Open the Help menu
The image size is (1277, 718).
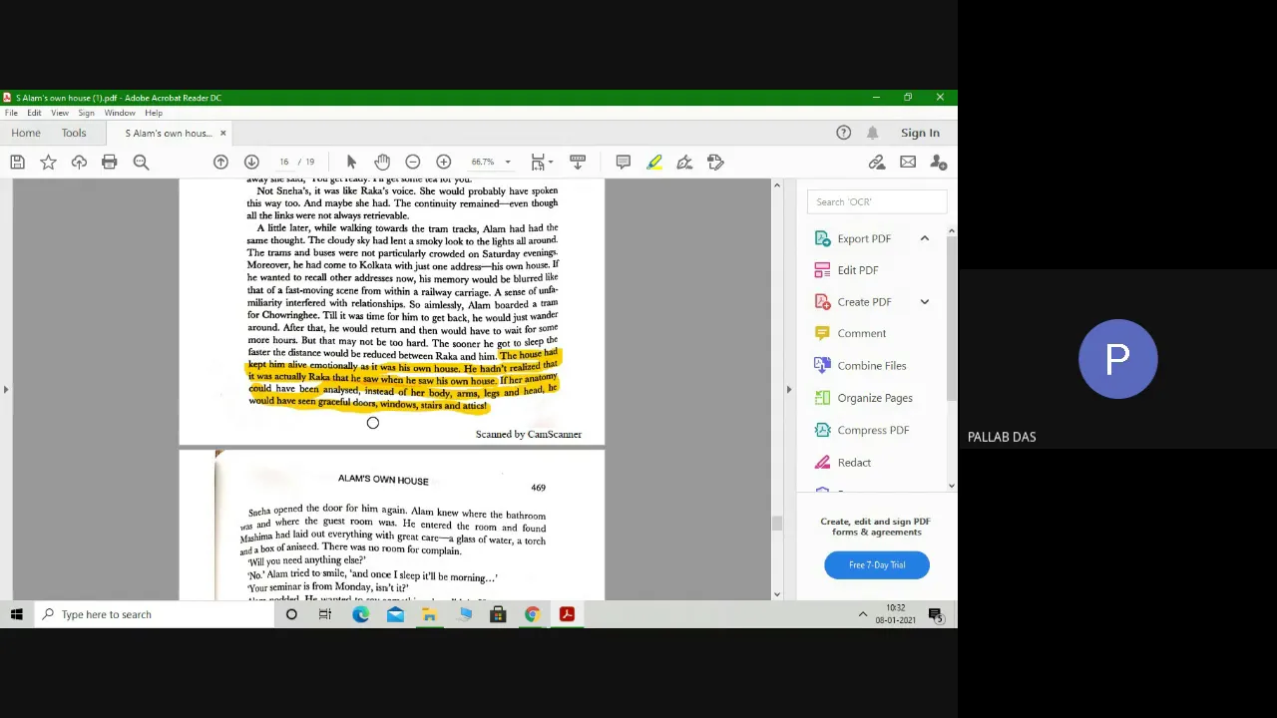(154, 113)
